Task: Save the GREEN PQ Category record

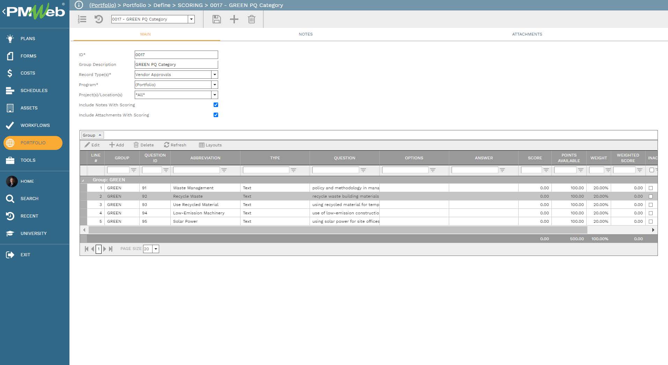Action: [216, 19]
